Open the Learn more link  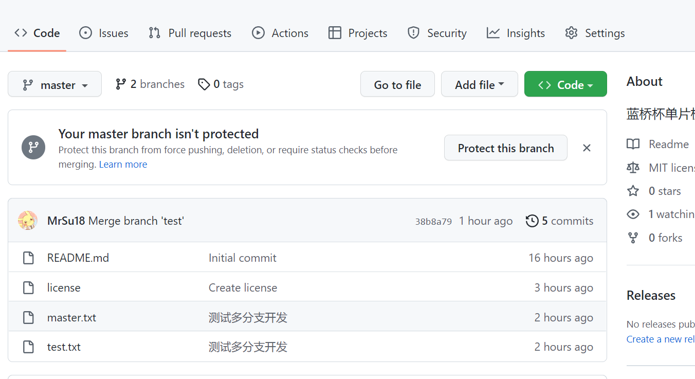pos(123,165)
